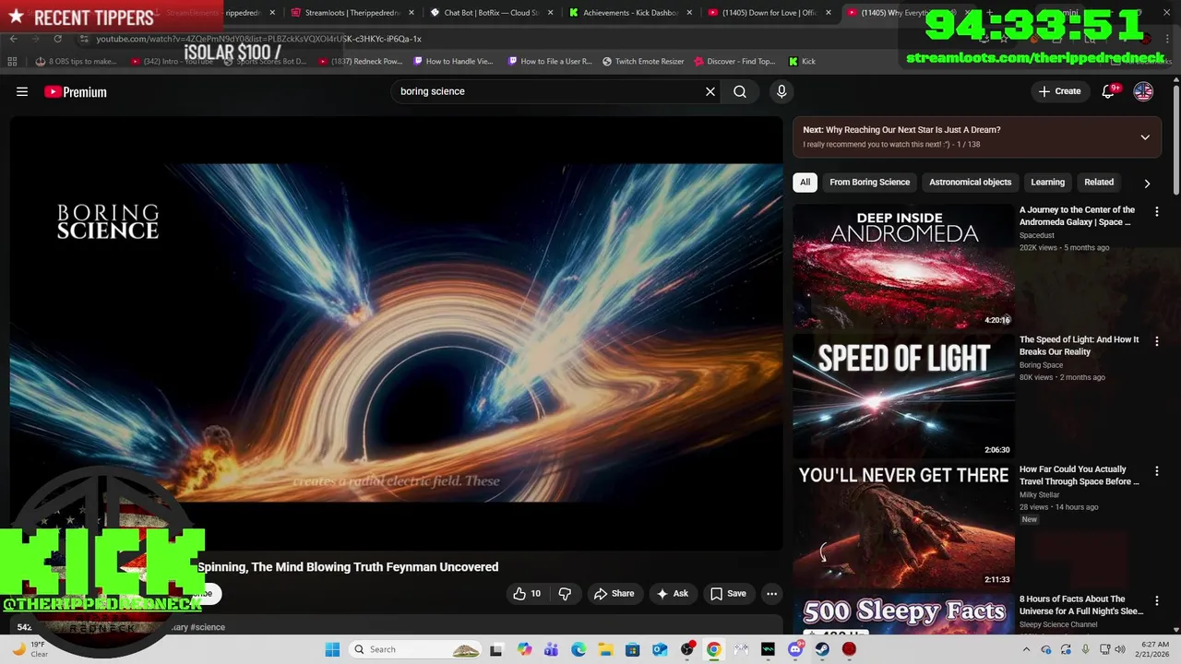Viewport: 1181px width, 664px height.
Task: Click the browser address bar URL
Action: (258, 39)
